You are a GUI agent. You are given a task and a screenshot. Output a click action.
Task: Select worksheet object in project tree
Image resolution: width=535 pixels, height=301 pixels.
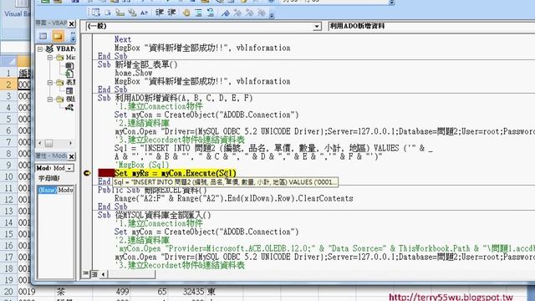tap(69, 65)
